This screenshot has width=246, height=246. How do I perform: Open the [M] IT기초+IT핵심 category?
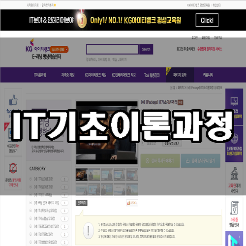[x=43, y=195]
